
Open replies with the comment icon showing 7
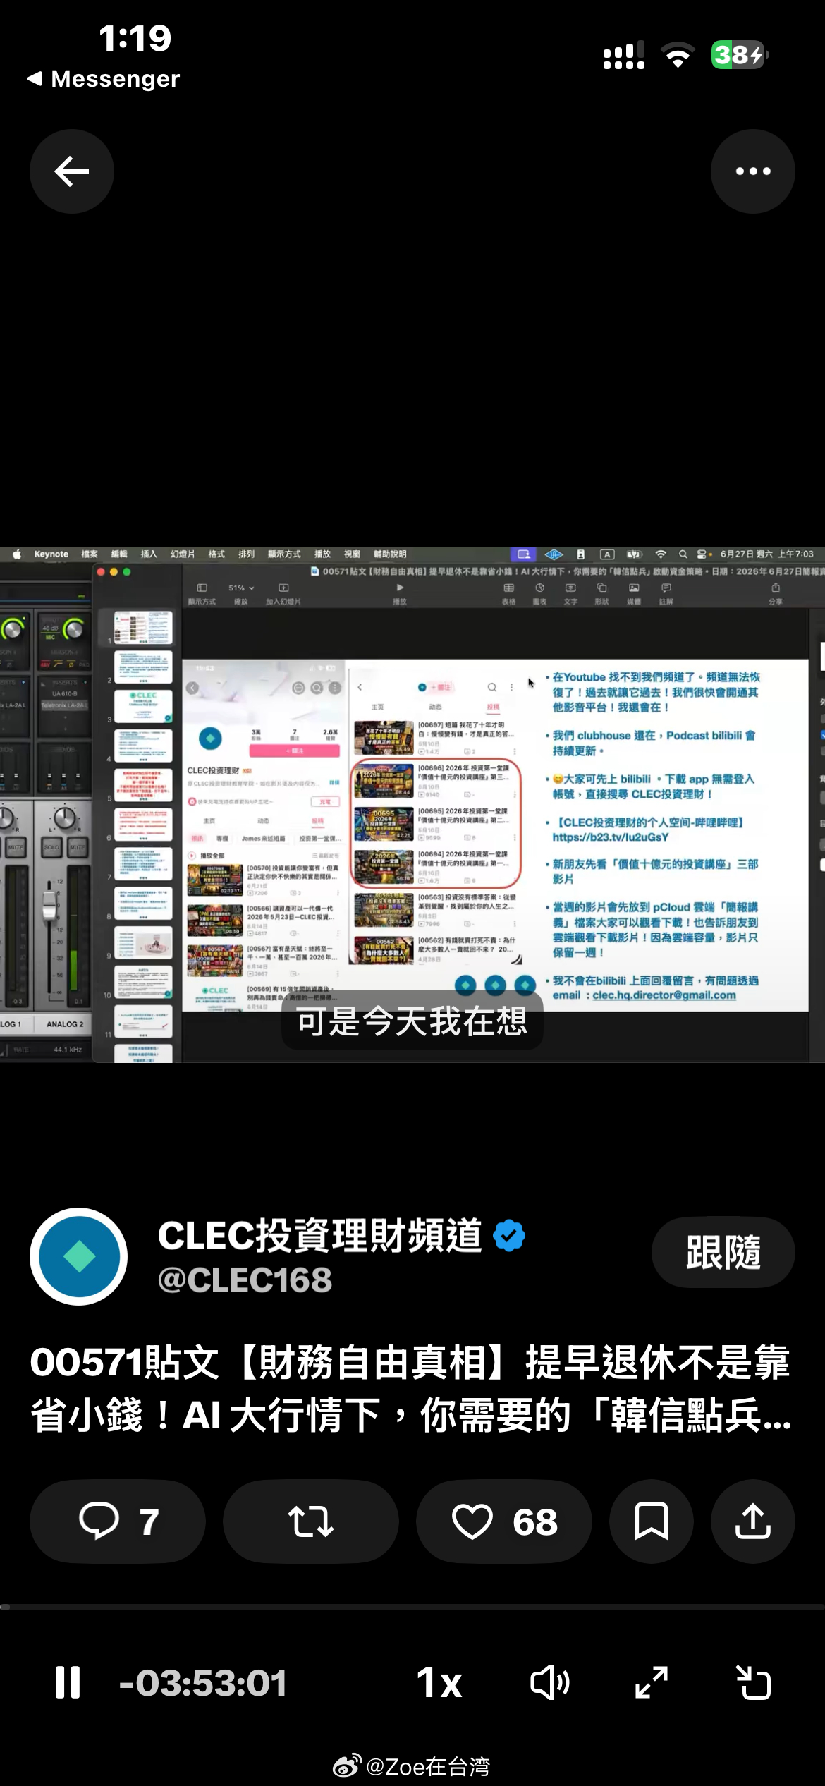click(118, 1521)
